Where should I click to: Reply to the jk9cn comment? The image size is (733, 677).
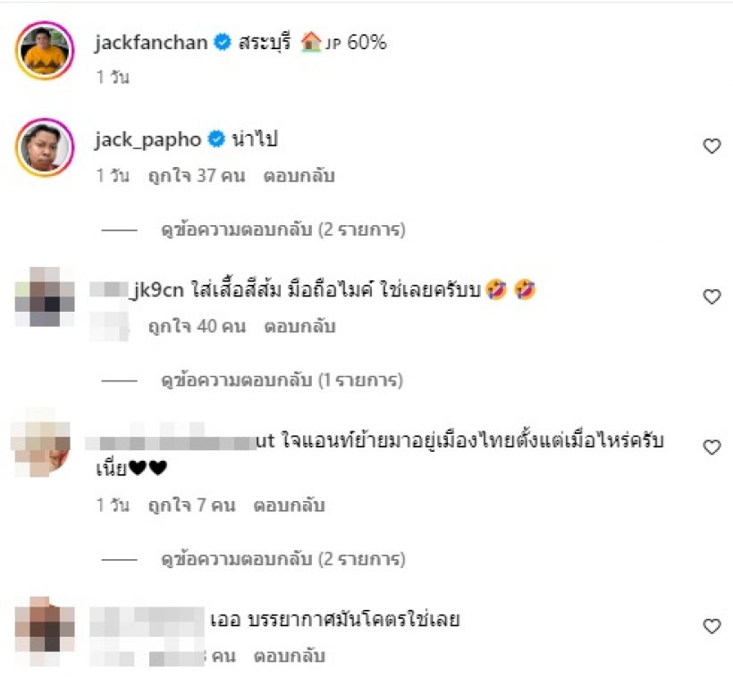tap(299, 327)
